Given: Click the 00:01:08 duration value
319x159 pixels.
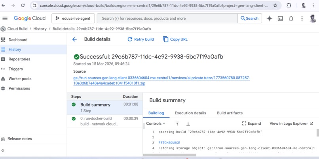Looking at the screenshot, I should coord(131,104).
